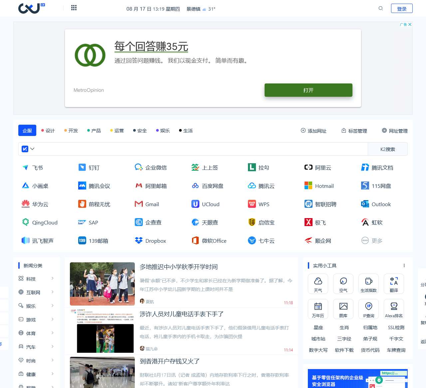Open the Hotmail icon
Screen dimensions: 426x388
(x=309, y=186)
